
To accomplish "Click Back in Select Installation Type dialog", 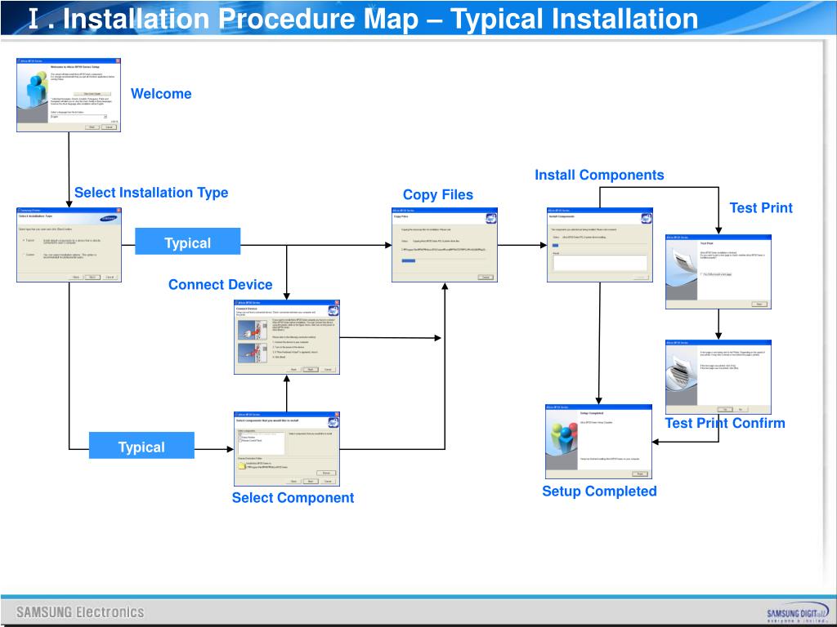I will click(x=76, y=278).
